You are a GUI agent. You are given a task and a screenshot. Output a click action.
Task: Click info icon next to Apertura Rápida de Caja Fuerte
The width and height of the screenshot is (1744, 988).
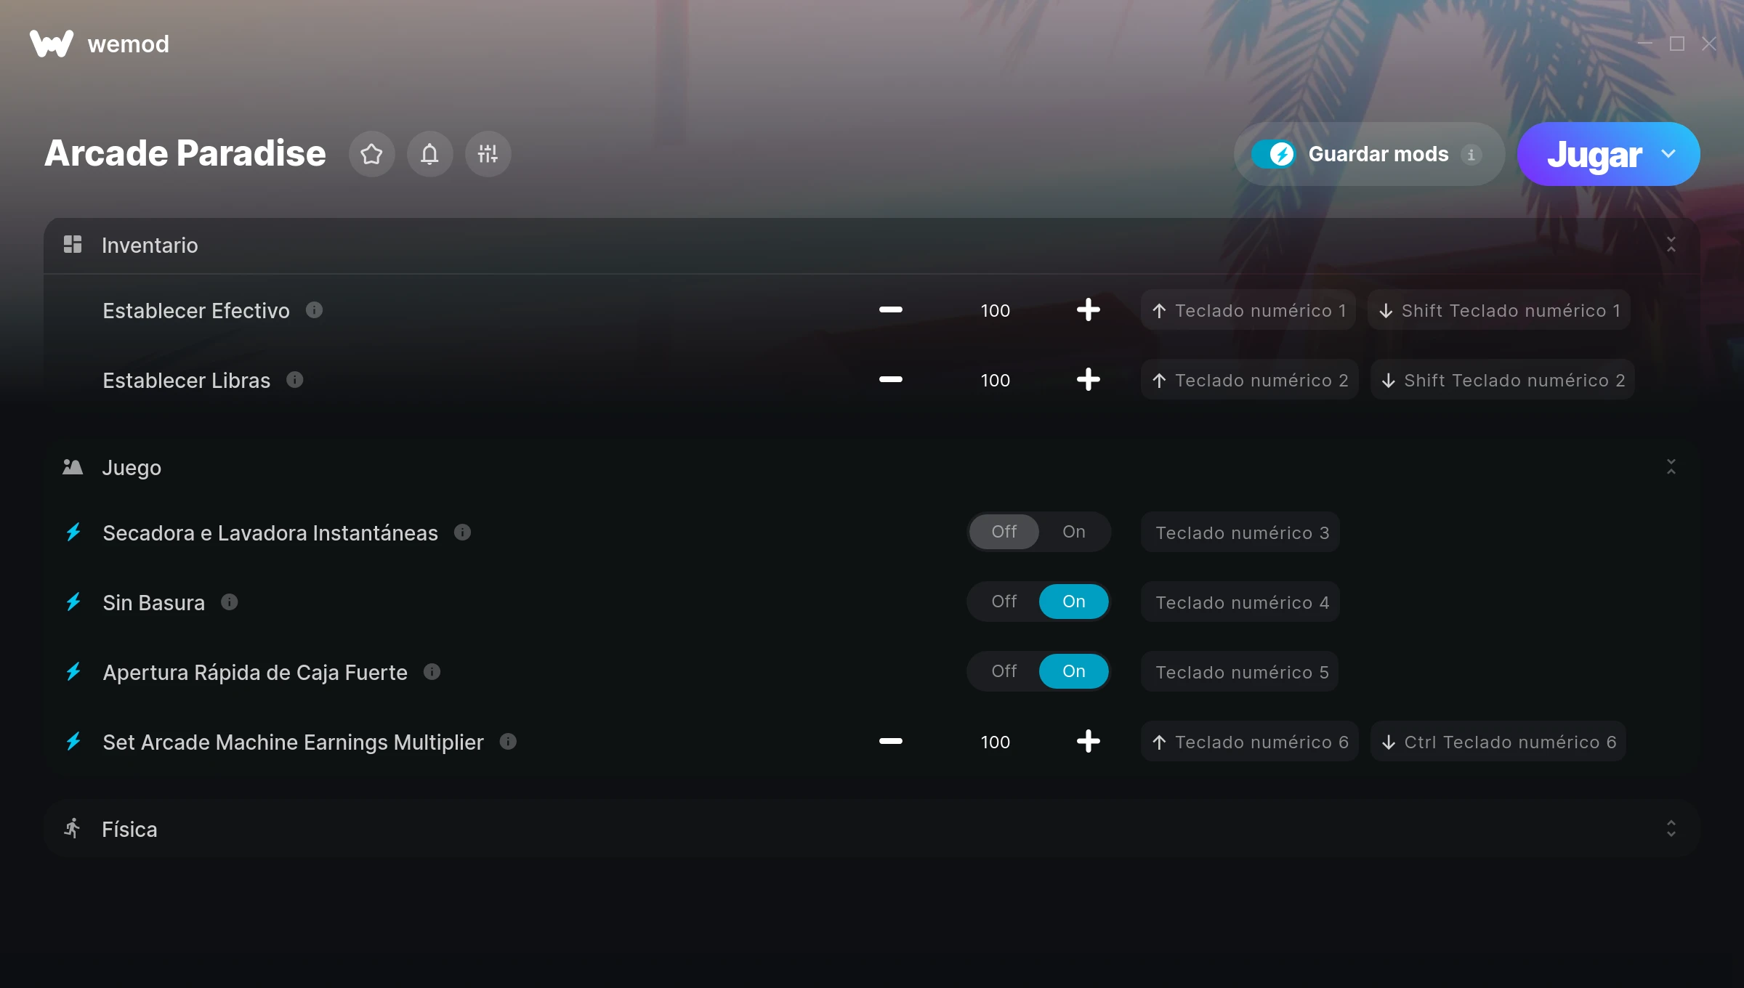point(432,672)
